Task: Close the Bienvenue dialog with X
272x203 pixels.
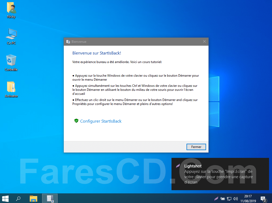Action: tap(204, 41)
